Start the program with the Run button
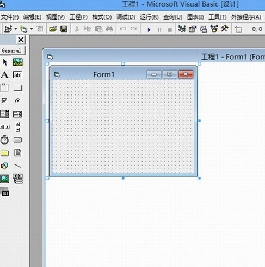Viewport: 265px width, 267px height. pyautogui.click(x=149, y=30)
